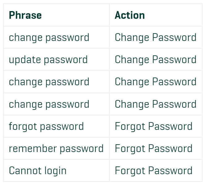The height and width of the screenshot is (184, 205).
Task: Select the 'Cannot login' phrase cell
Action: (x=56, y=170)
